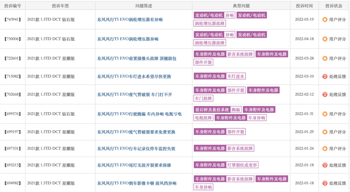The width and height of the screenshot is (350, 192).
Task: Click the date 2022-01-24
Action: [x=304, y=148]
